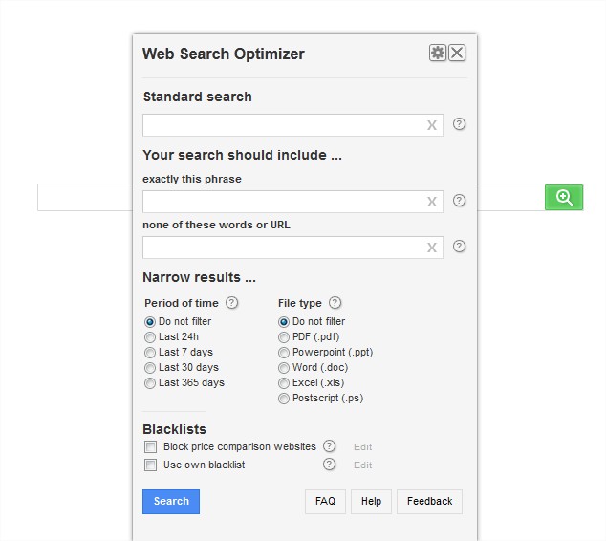Screen dimensions: 606x541
Task: Click Edit link next to Use own blacklist
Action: tap(362, 465)
